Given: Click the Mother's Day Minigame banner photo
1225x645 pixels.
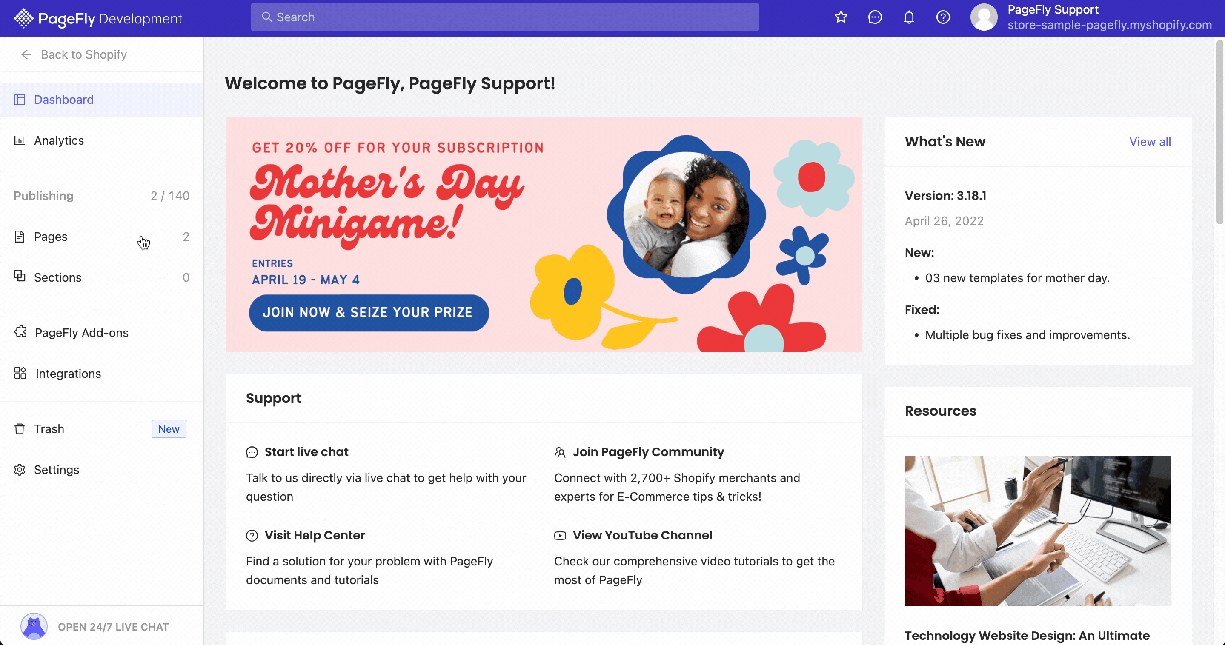Looking at the screenshot, I should [686, 215].
